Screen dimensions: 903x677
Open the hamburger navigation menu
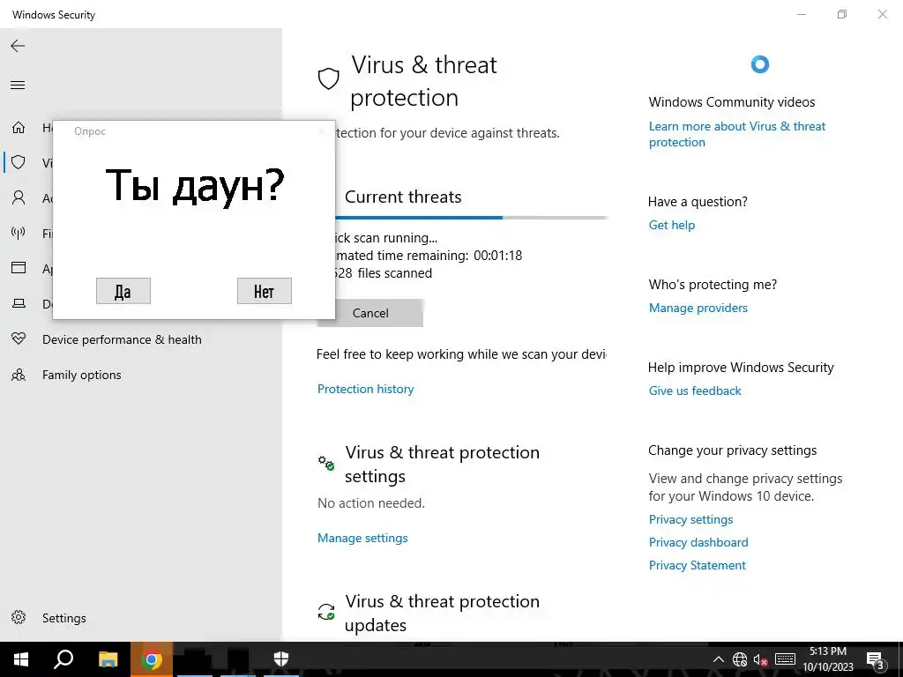[x=18, y=86]
